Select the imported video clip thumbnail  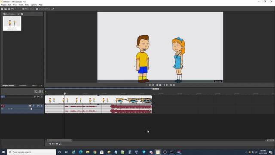pyautogui.click(x=12, y=24)
